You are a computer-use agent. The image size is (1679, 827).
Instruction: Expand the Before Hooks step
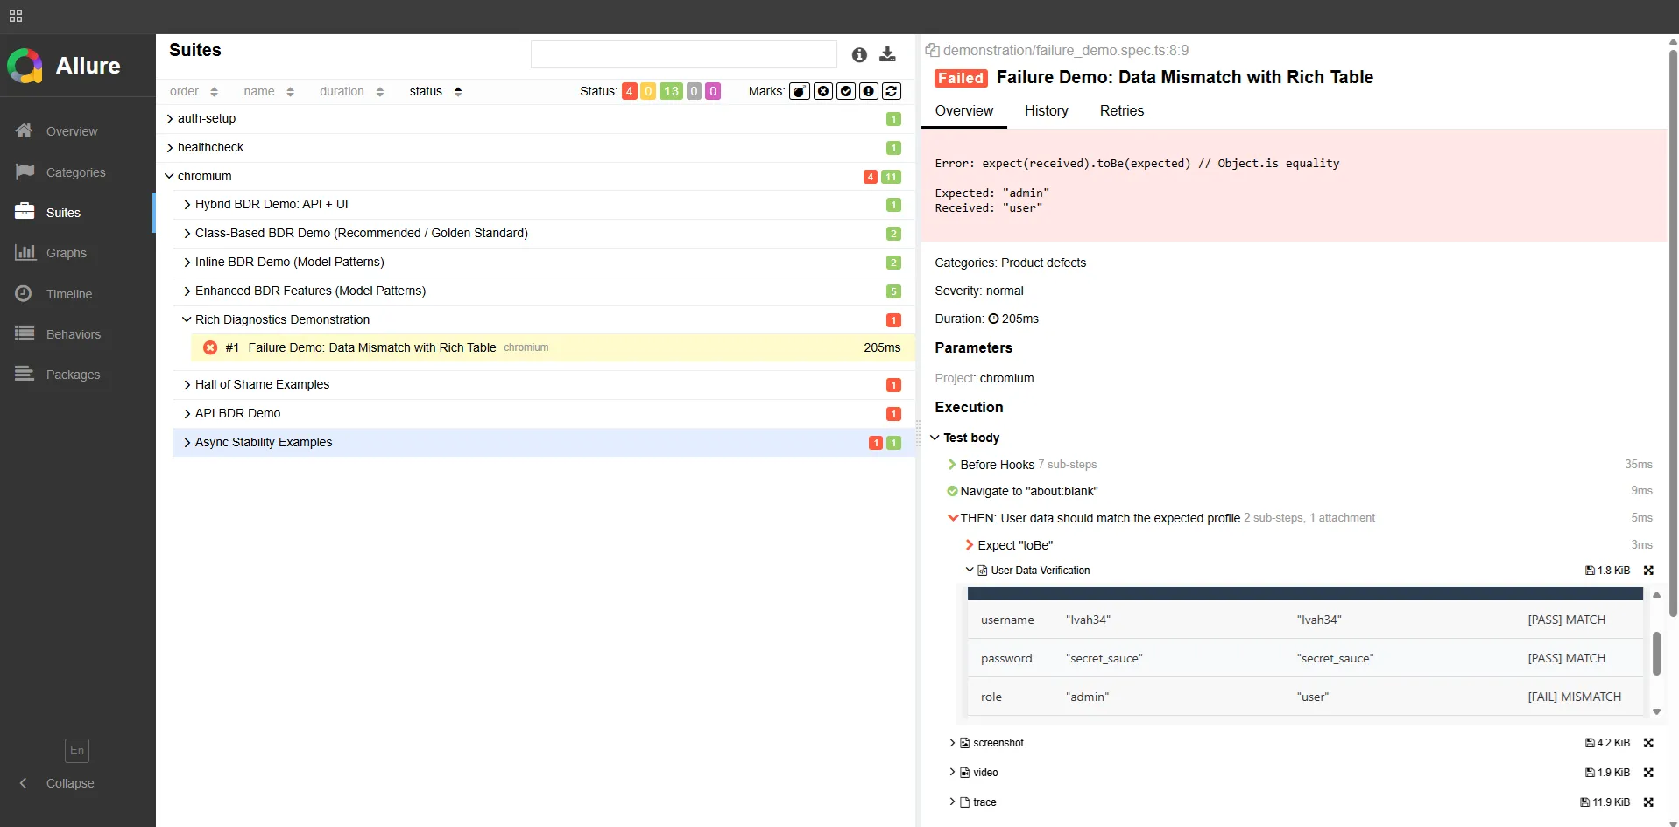click(952, 465)
